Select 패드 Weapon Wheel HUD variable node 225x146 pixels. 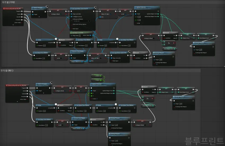click(x=78, y=129)
